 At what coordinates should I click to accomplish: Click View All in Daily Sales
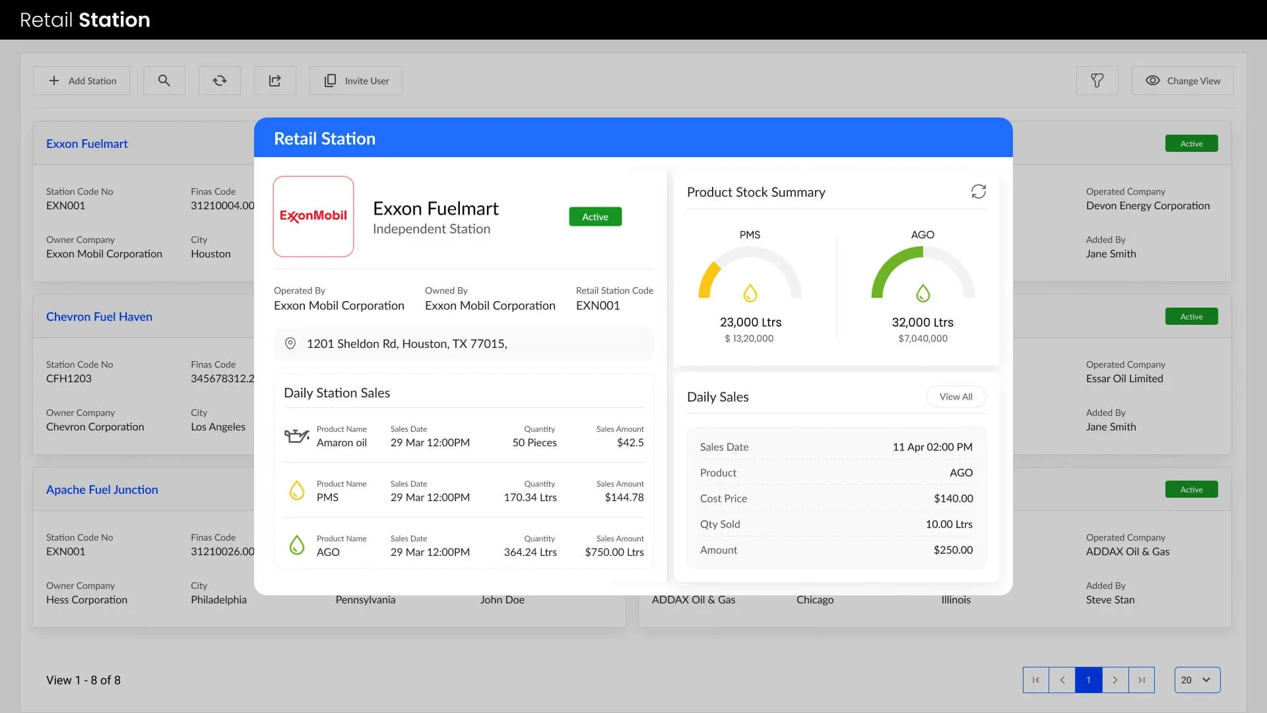[956, 397]
